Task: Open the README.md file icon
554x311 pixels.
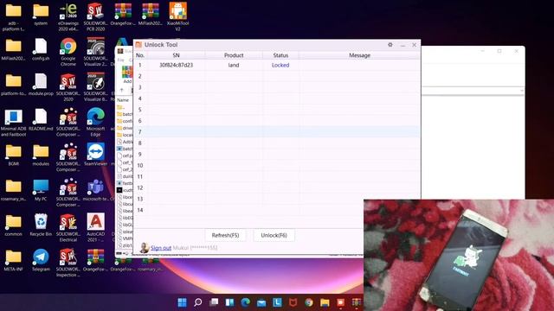Action: click(41, 120)
